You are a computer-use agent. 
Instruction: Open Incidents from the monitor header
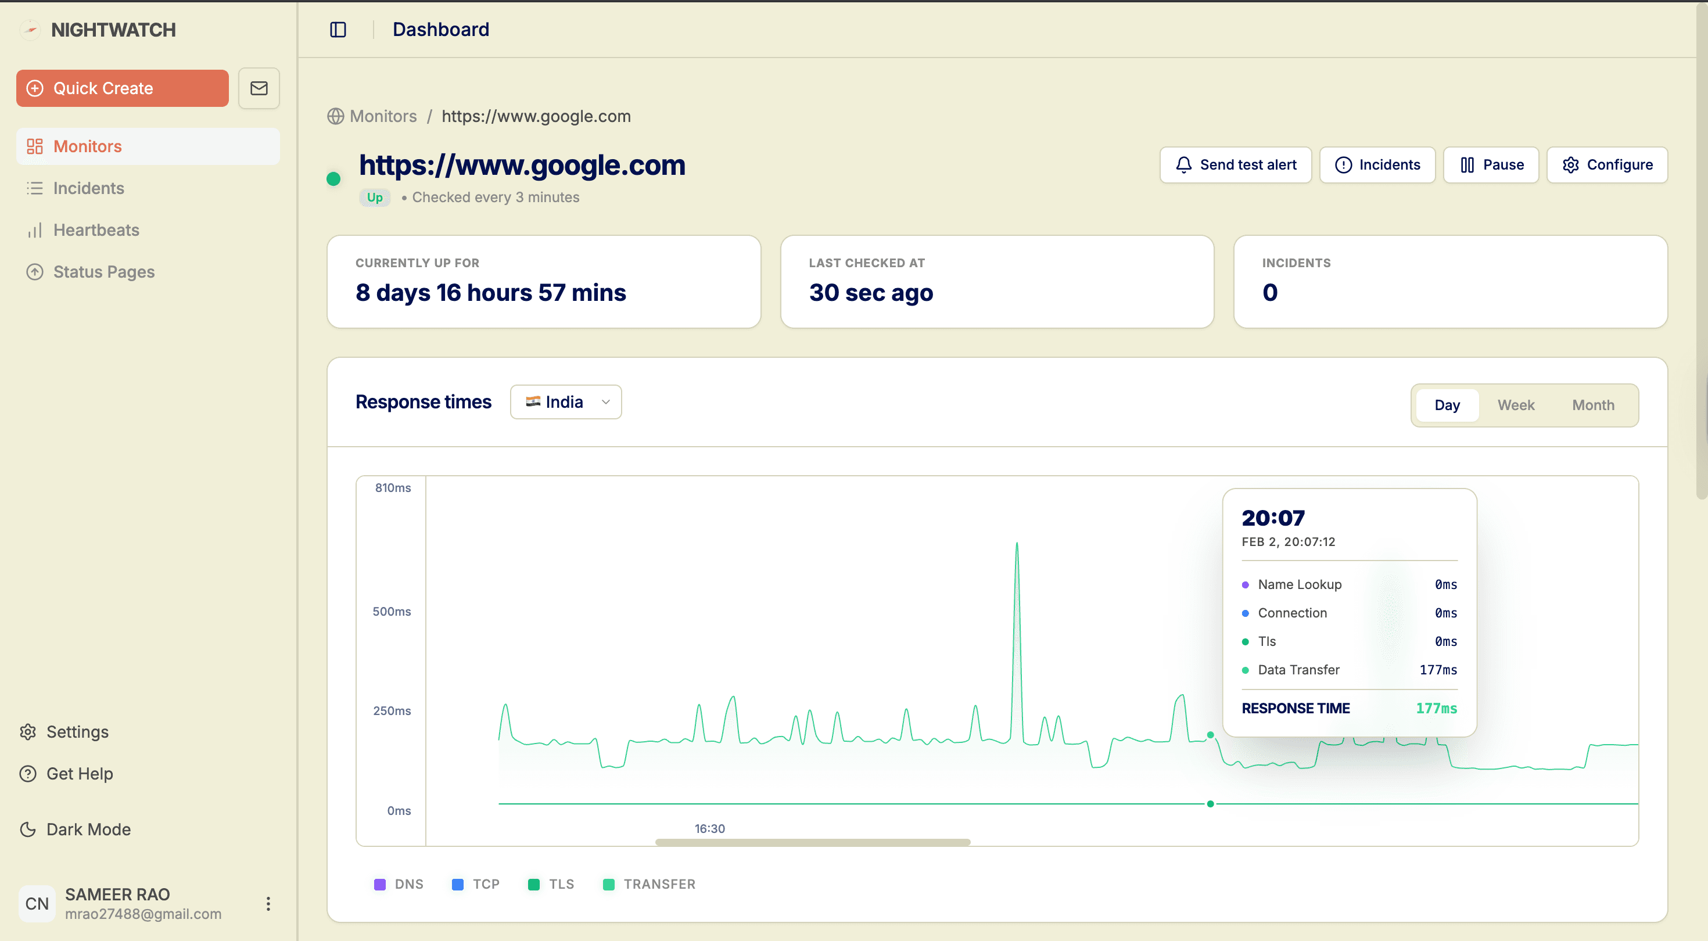[x=1377, y=164]
